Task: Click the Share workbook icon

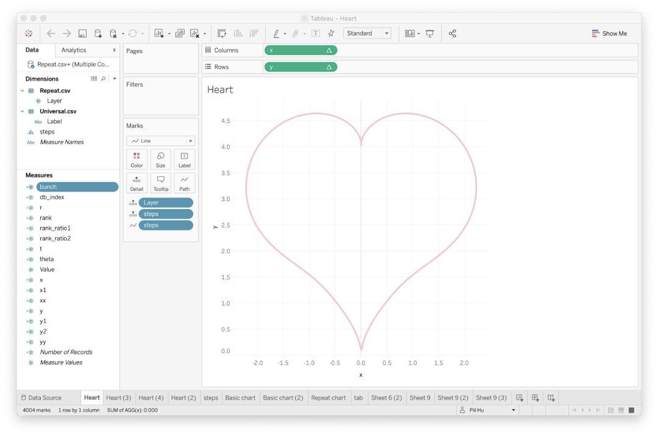Action: tap(453, 34)
